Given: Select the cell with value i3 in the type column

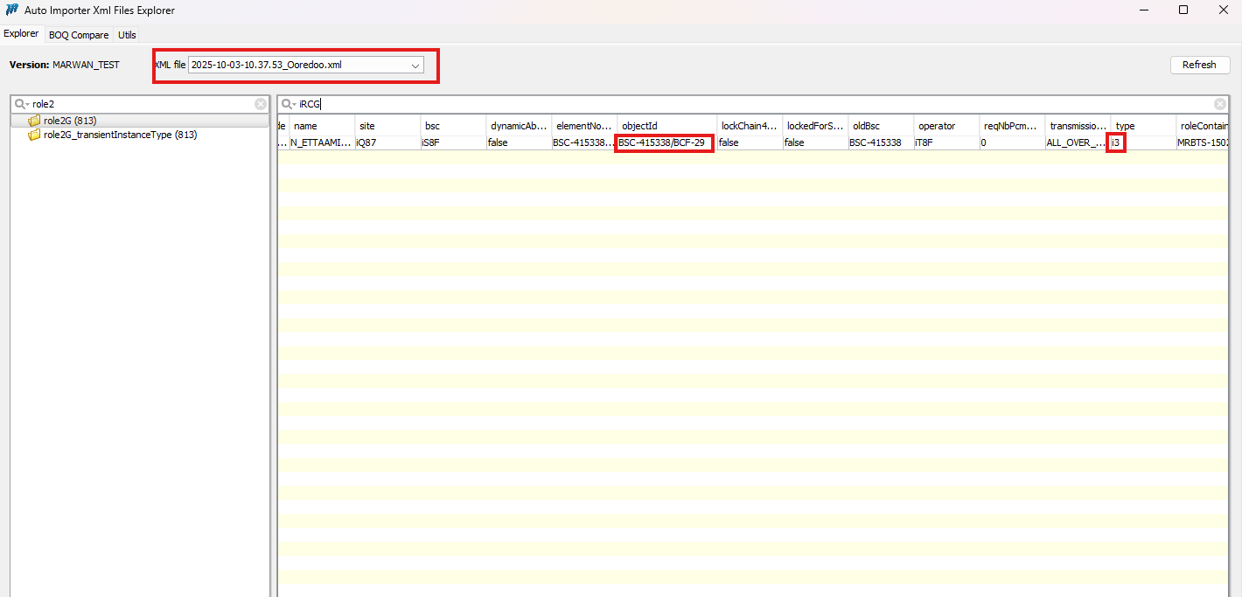Looking at the screenshot, I should pos(1116,142).
